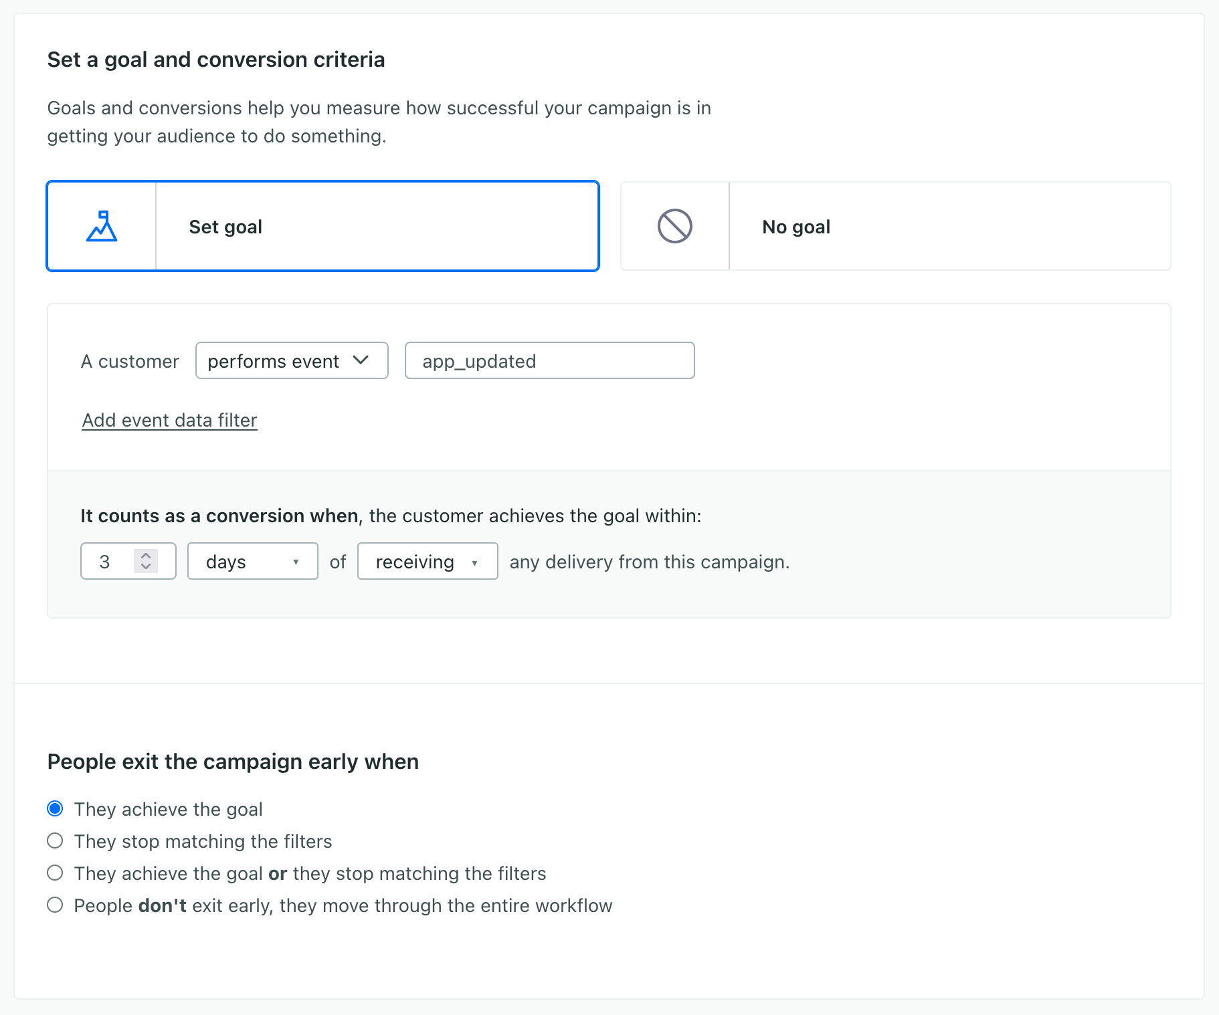Click 'Set a goal and conversion criteria' heading

(216, 60)
